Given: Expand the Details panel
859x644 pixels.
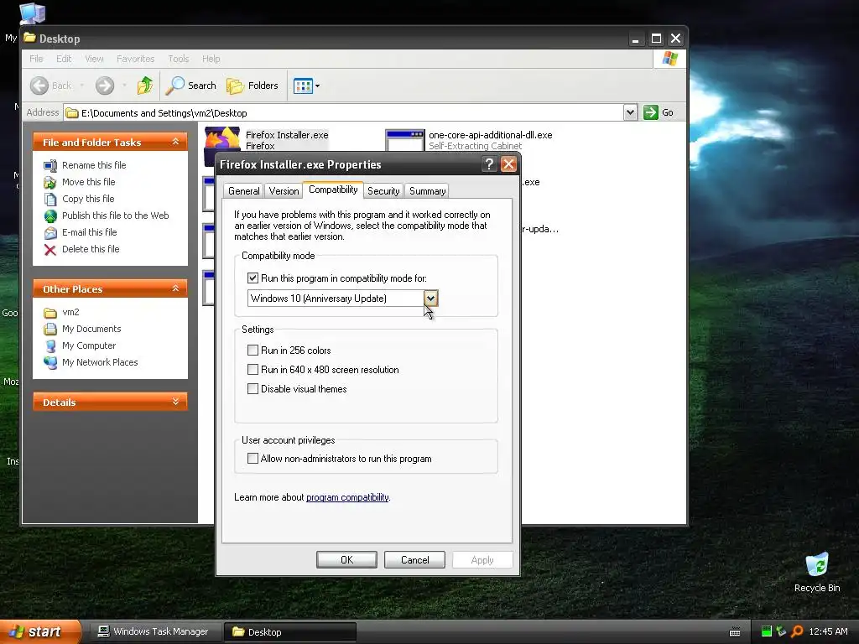Looking at the screenshot, I should pos(175,402).
